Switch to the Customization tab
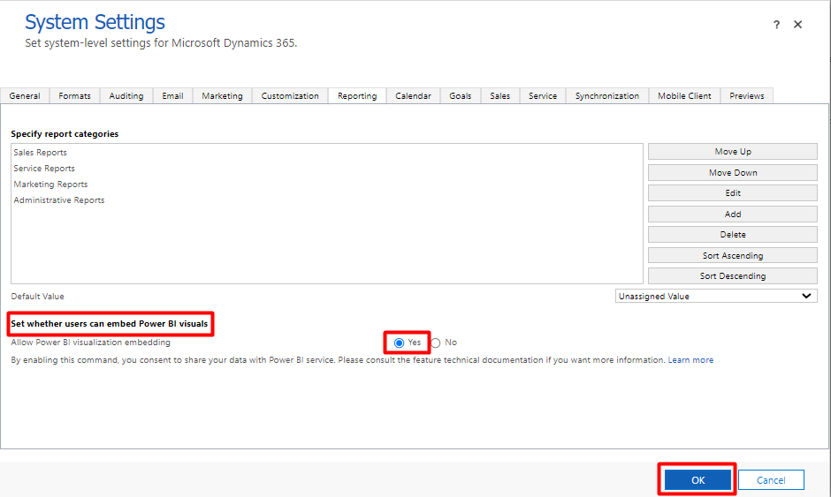This screenshot has width=831, height=497. (290, 96)
